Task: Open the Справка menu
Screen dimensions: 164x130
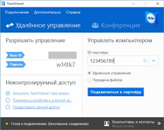Action: [73, 12]
